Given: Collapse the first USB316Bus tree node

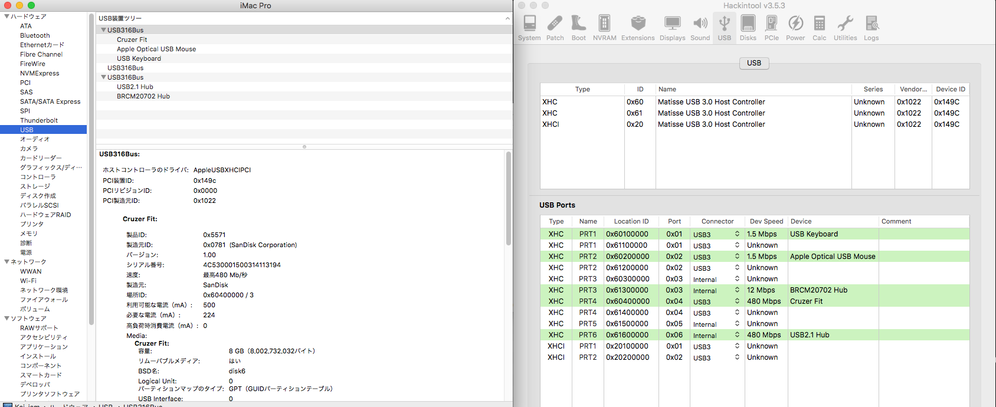Looking at the screenshot, I should coord(103,30).
